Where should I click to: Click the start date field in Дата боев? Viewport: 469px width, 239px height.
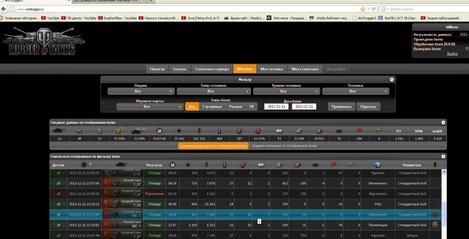pyautogui.click(x=276, y=107)
